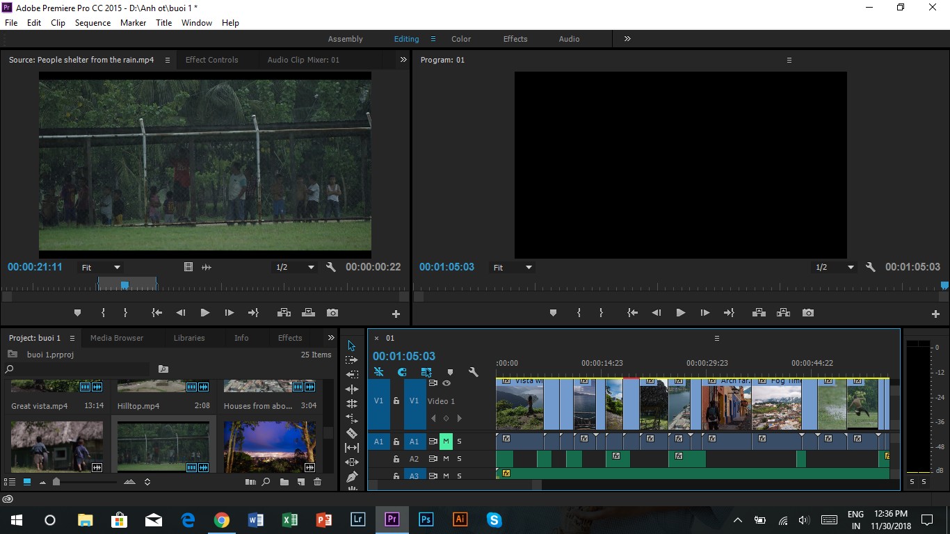Select the Pen tool

click(x=351, y=477)
